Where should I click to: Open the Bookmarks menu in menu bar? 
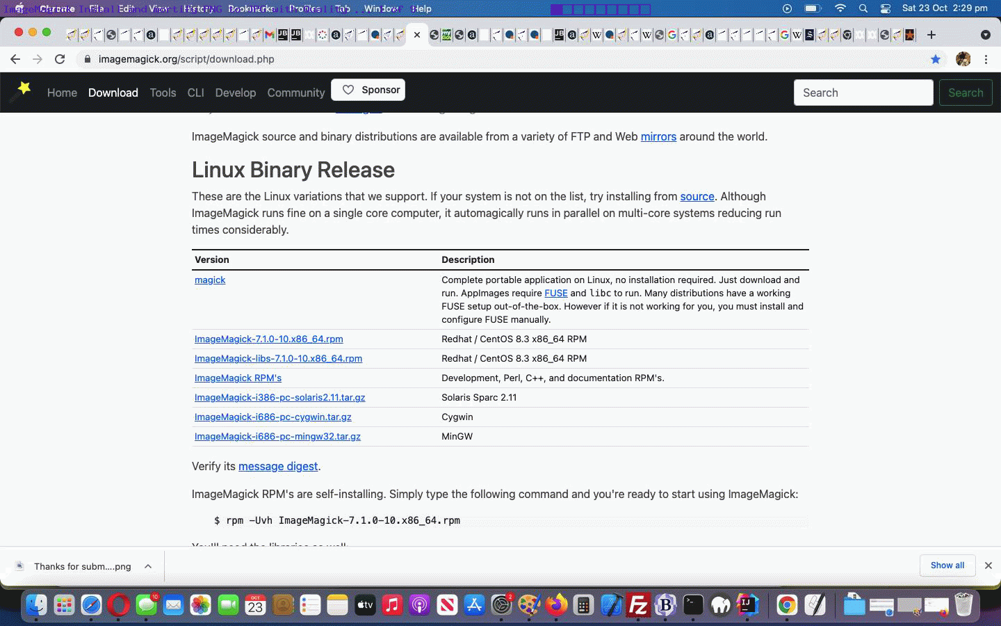pyautogui.click(x=251, y=8)
